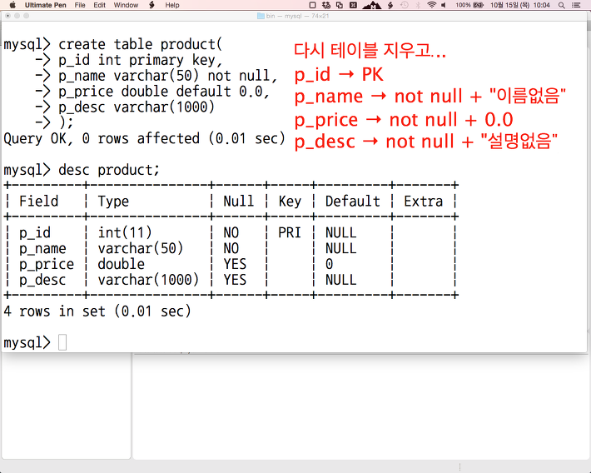Open the Apple menu

click(x=12, y=5)
